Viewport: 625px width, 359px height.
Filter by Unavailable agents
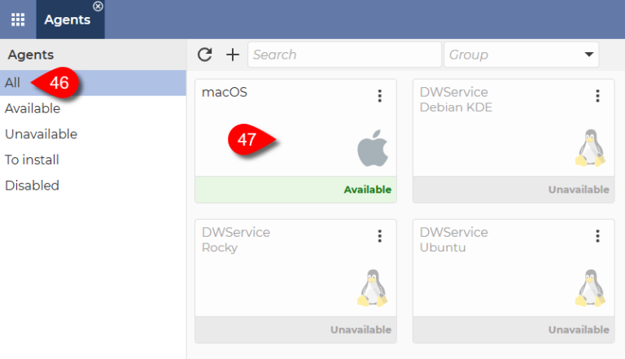tap(41, 134)
